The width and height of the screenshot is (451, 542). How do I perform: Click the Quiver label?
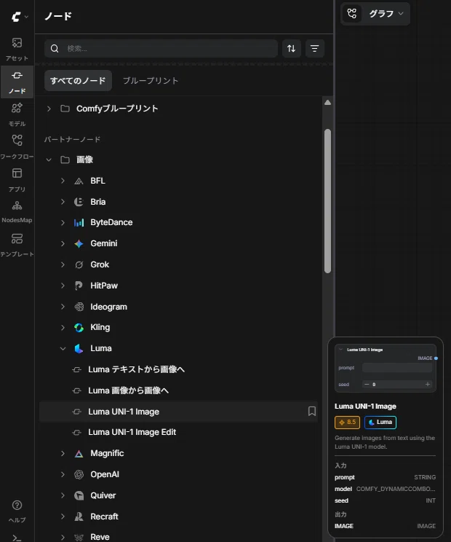pos(103,495)
